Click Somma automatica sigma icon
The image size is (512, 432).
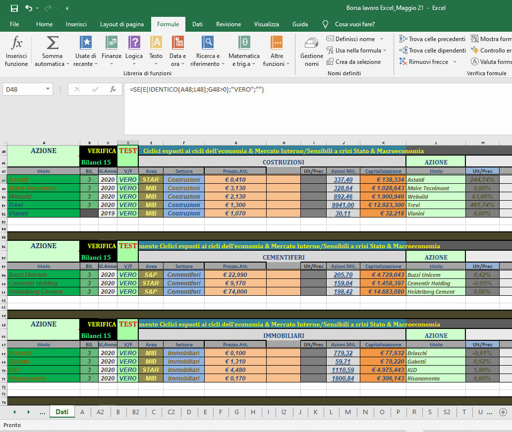tap(52, 43)
